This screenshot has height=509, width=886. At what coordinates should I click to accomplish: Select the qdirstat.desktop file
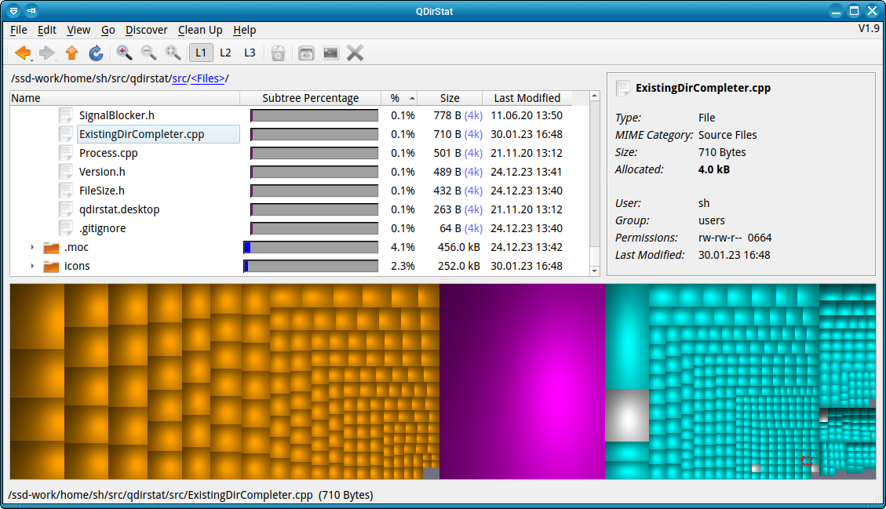119,209
